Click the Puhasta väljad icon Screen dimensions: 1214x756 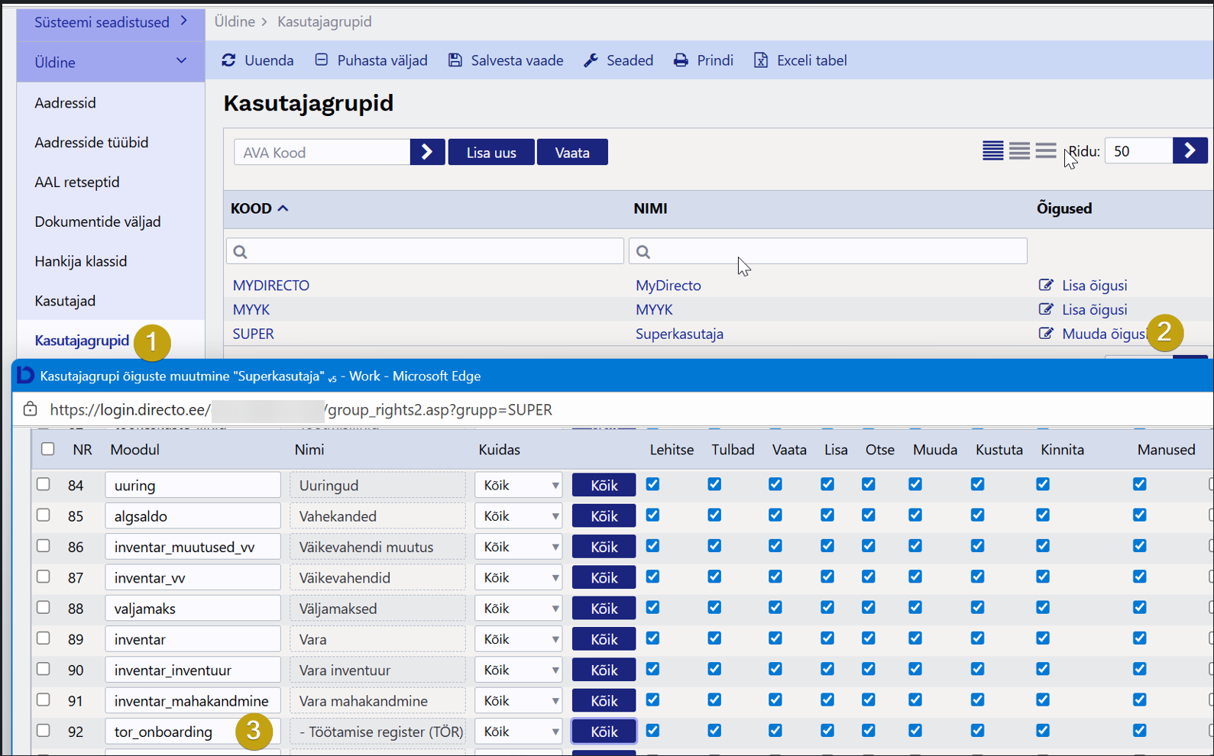coord(322,60)
